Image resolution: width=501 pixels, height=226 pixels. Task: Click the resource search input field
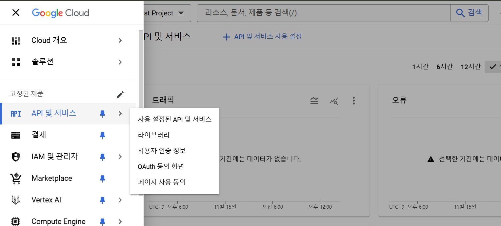click(x=324, y=13)
